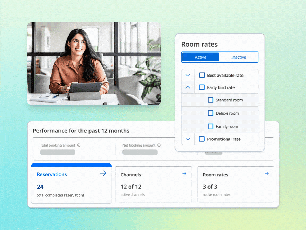Viewport: 306px width, 230px height.
Task: Open the Channels card title
Action: [x=131, y=175]
